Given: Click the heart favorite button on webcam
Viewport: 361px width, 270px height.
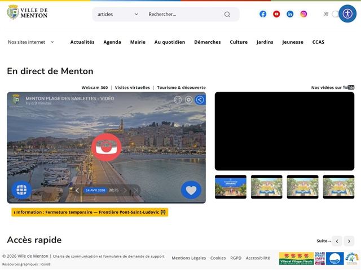Looking at the screenshot, I should pyautogui.click(x=191, y=190).
